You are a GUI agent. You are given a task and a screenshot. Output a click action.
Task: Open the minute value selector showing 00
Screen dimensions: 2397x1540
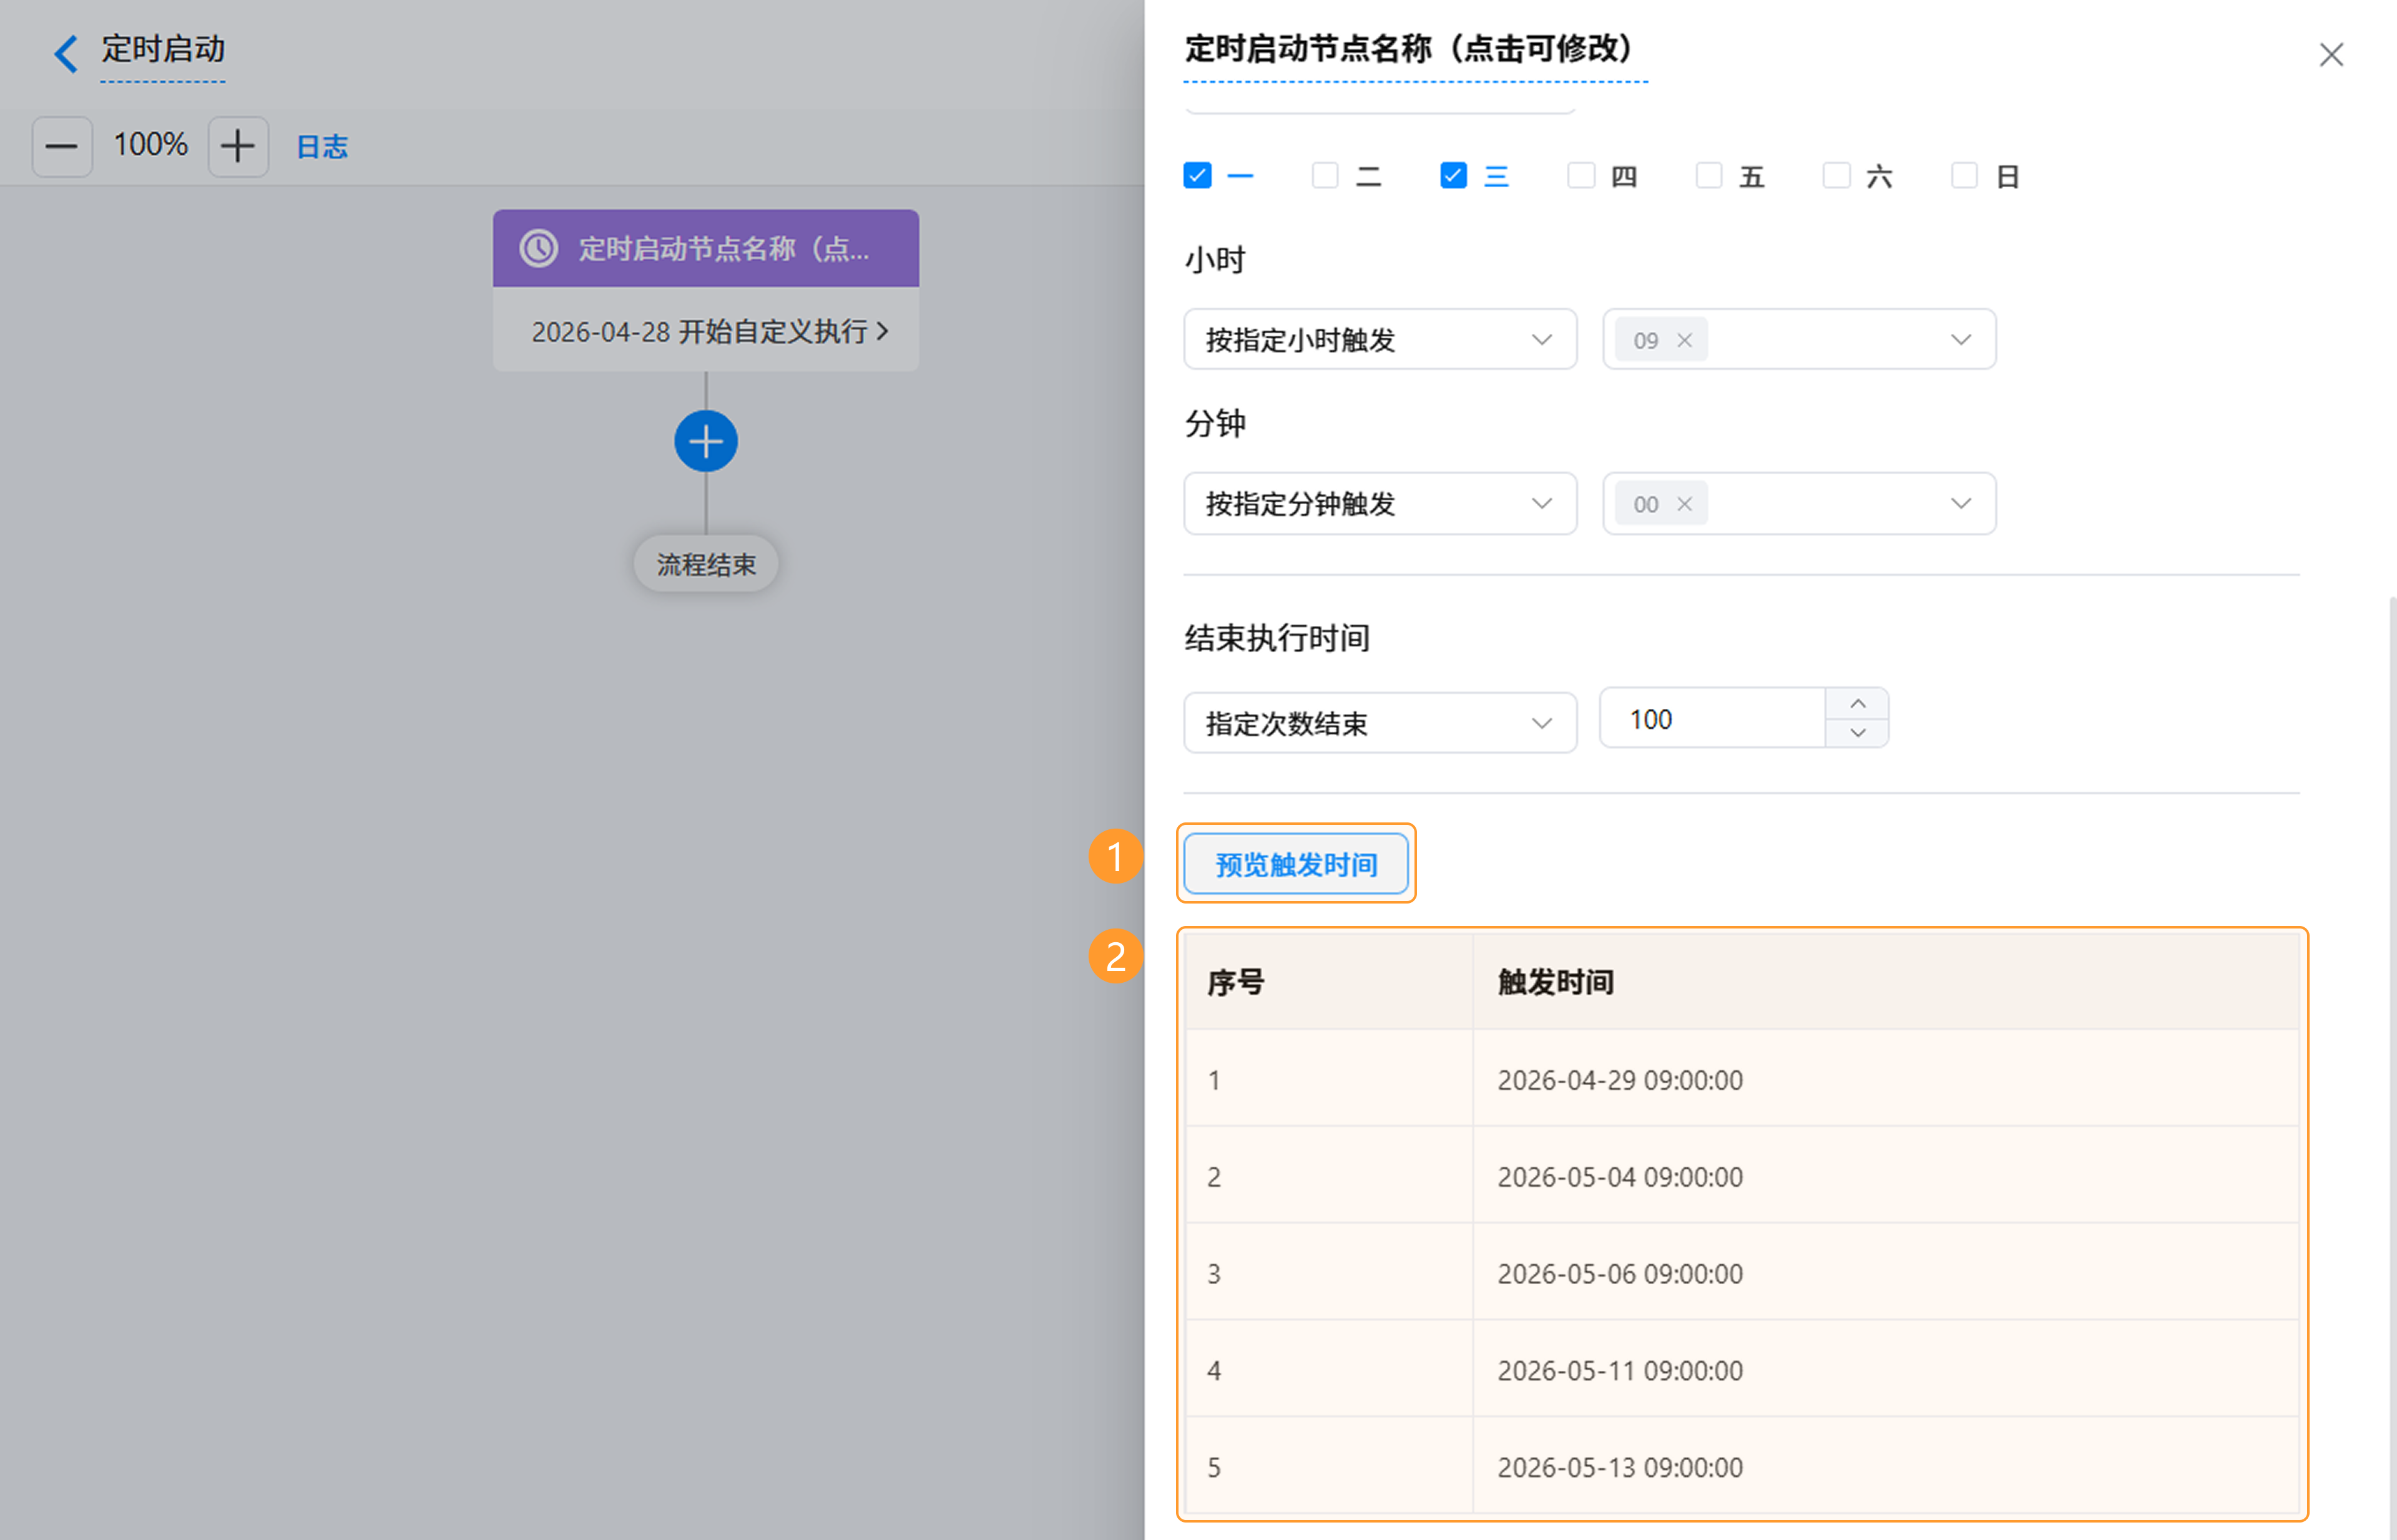pos(1799,504)
